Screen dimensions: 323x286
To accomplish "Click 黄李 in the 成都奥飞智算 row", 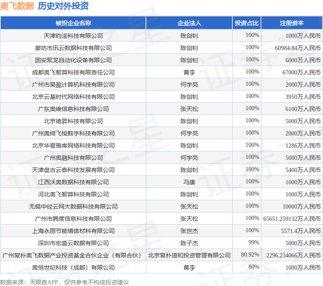I will tap(189, 72).
